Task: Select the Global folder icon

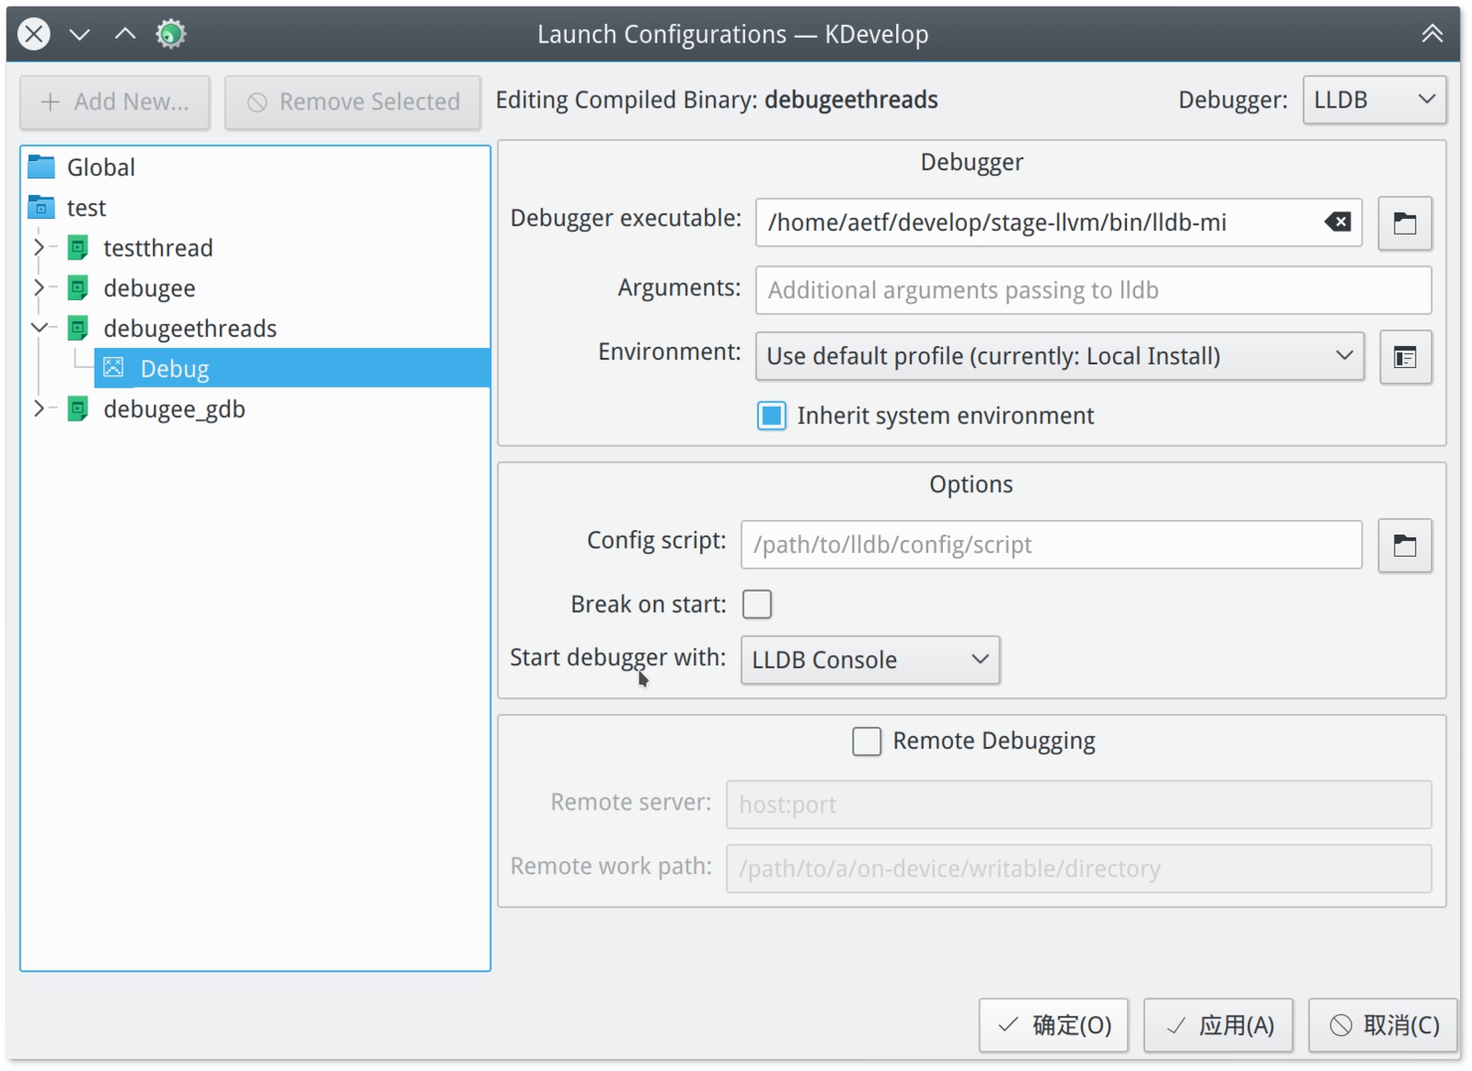Action: [41, 167]
